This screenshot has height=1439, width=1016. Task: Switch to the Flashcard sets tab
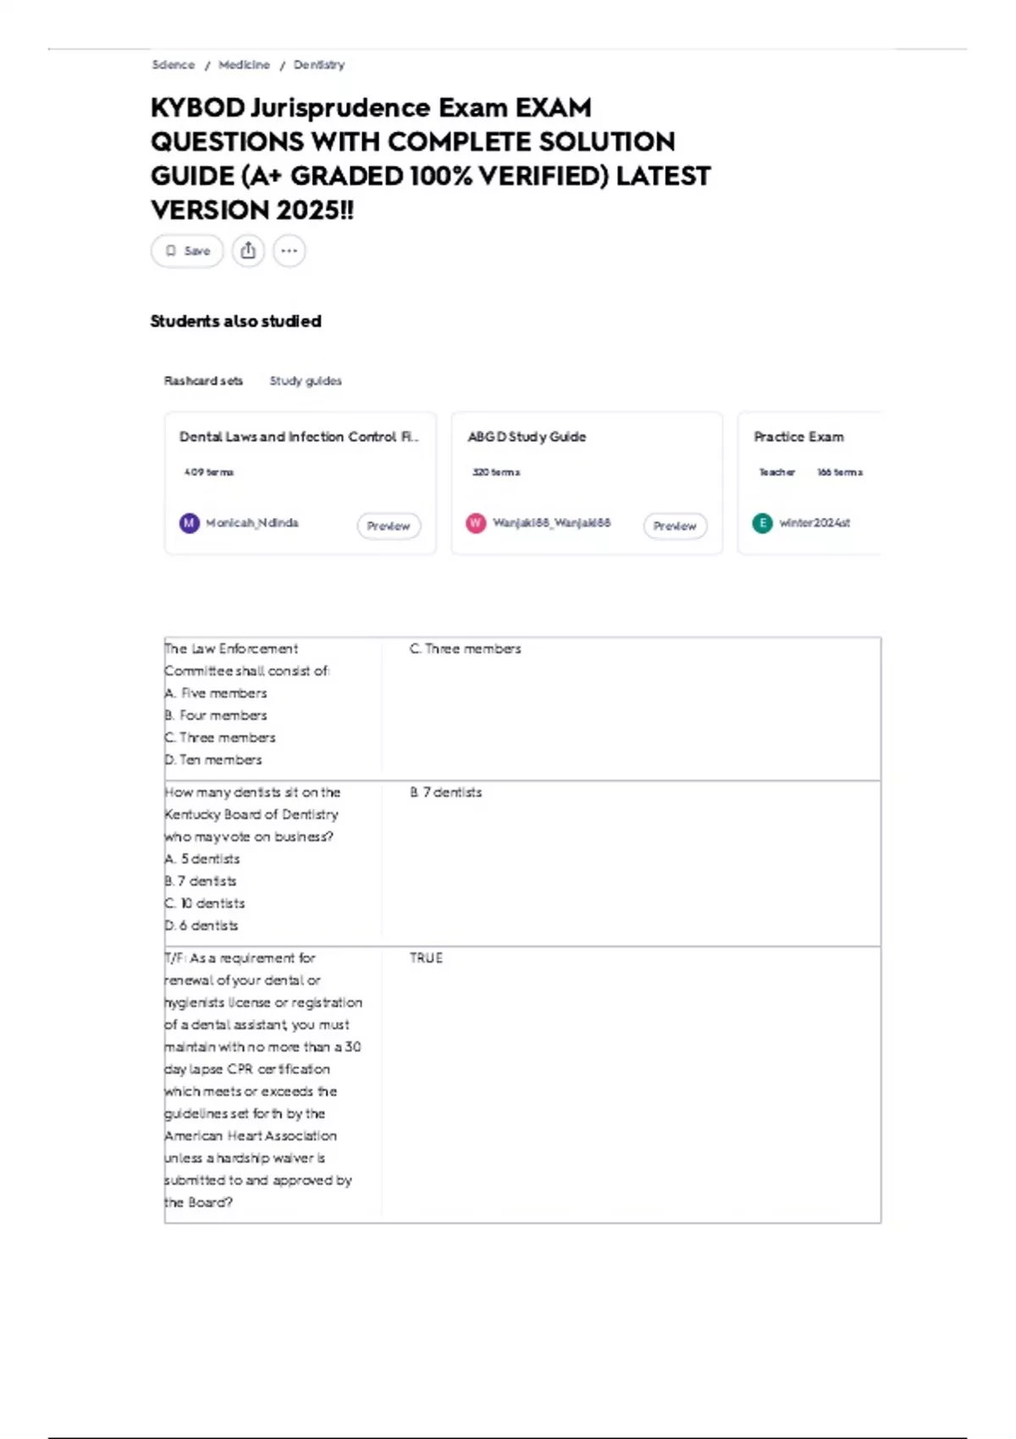point(203,381)
